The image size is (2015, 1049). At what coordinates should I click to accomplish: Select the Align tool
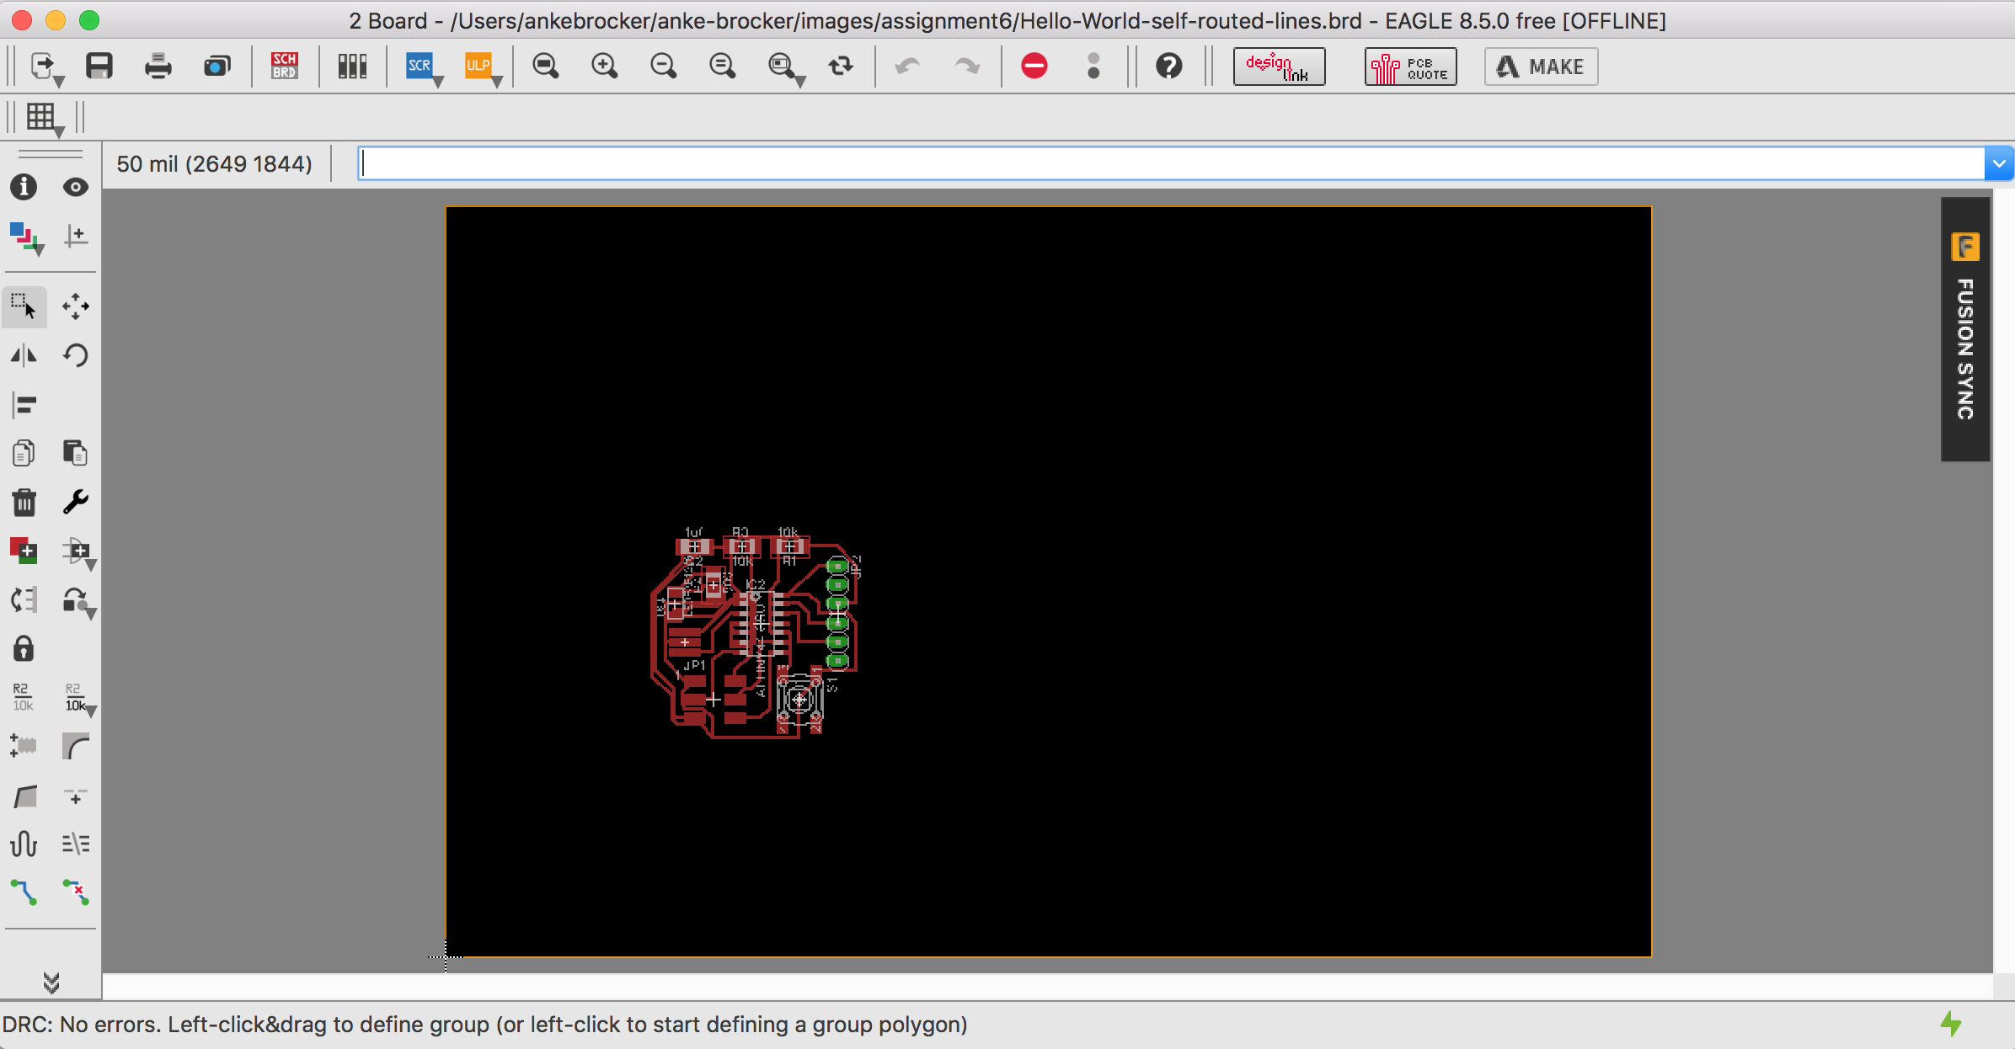pyautogui.click(x=24, y=405)
